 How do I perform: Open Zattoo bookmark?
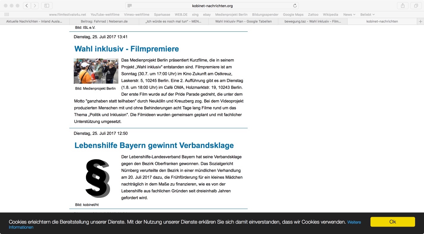pyautogui.click(x=313, y=15)
